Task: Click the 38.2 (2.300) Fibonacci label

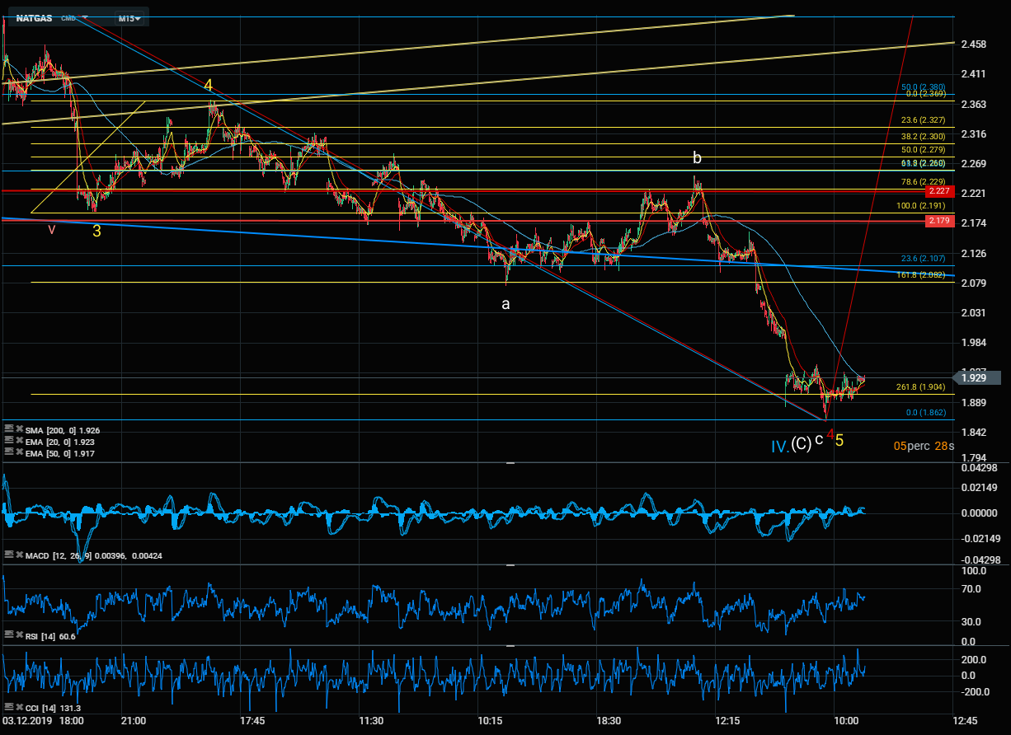Action: (923, 136)
